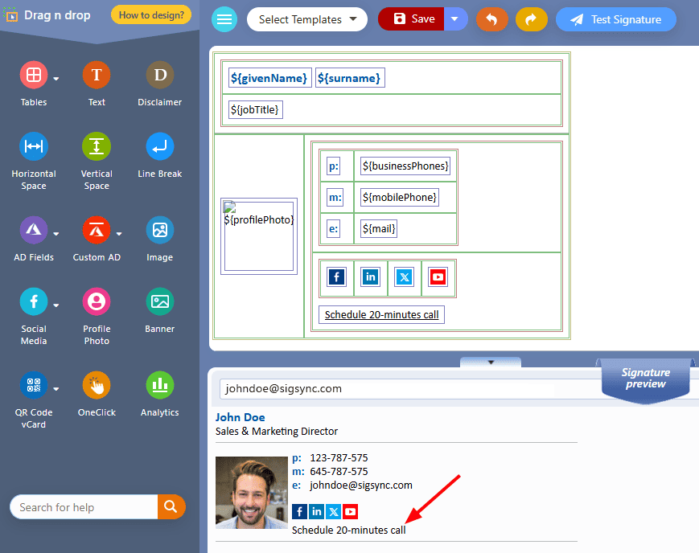Select the Tables tool icon

(34, 75)
